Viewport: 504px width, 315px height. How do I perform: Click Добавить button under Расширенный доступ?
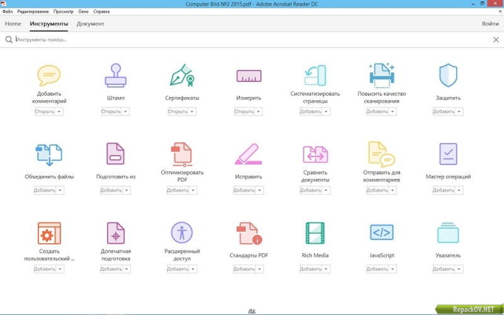178,269
